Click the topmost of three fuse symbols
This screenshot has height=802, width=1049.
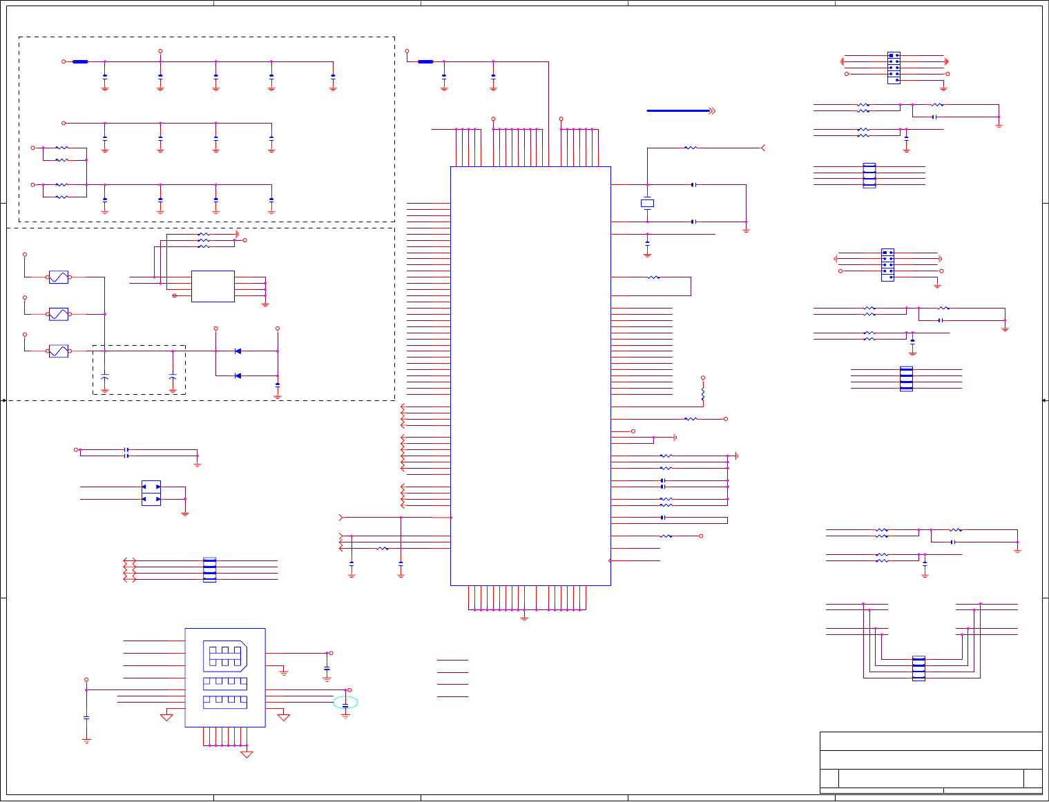(x=59, y=277)
